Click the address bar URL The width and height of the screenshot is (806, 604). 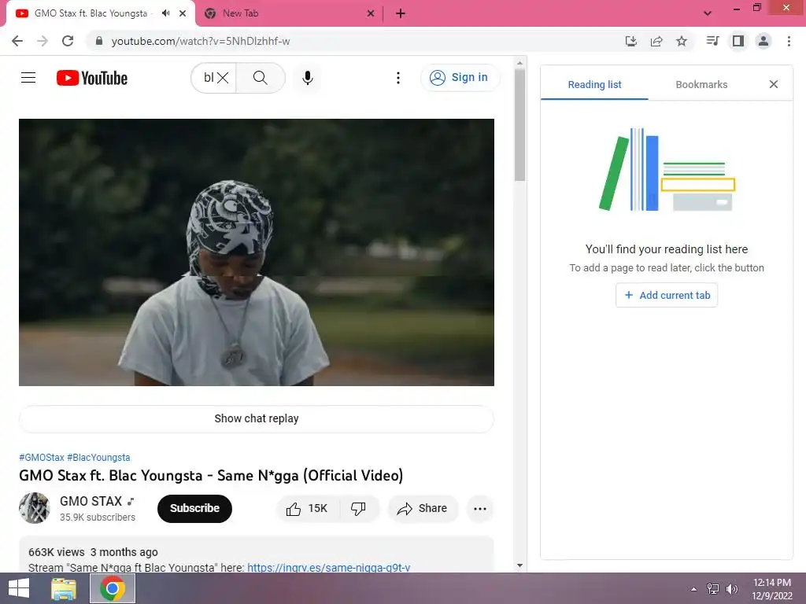coord(201,41)
